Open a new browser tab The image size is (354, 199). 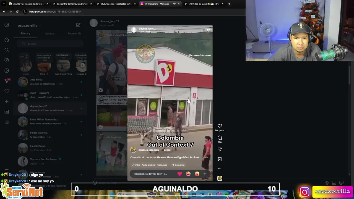(229, 4)
